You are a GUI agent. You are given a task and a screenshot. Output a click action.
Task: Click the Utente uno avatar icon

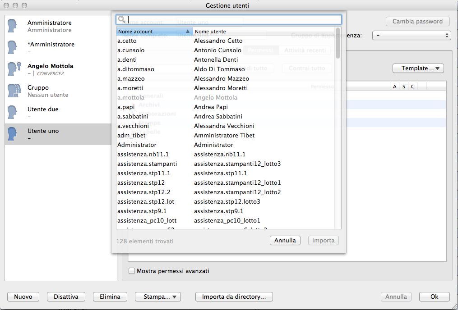(x=13, y=134)
